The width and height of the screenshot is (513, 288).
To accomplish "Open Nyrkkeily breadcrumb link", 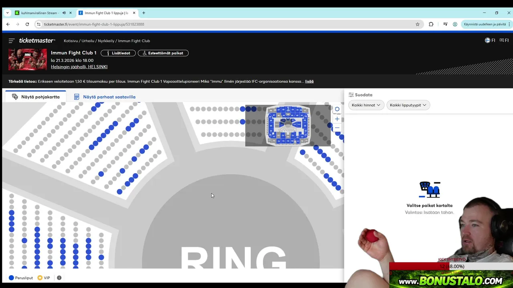I will click(x=106, y=41).
